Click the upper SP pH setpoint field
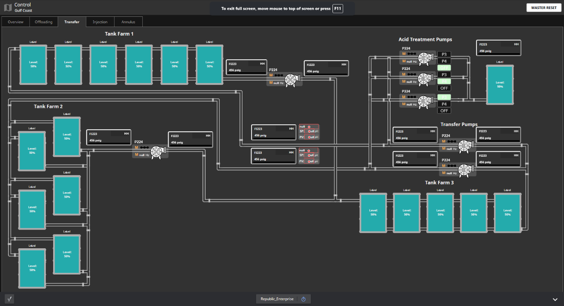This screenshot has width=564, height=306. [309, 132]
